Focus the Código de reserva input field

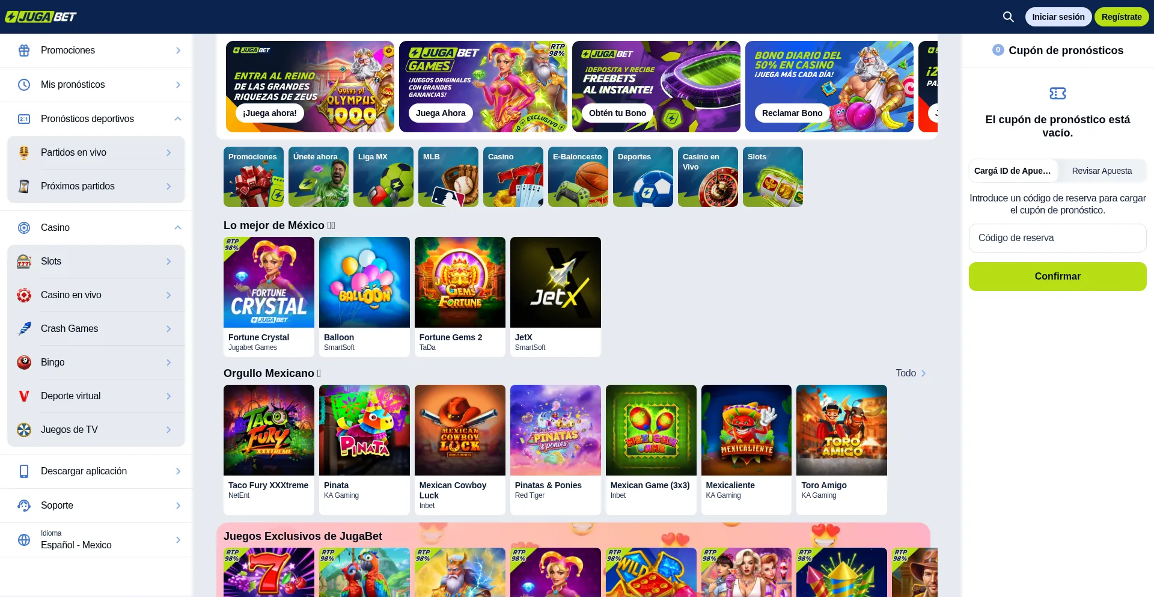tap(1058, 238)
